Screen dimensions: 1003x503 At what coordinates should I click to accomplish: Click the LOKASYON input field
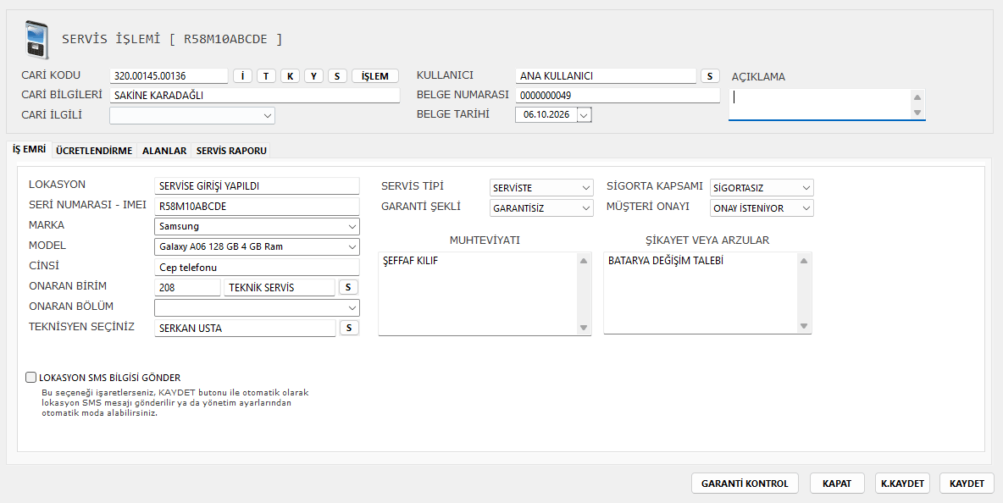258,186
